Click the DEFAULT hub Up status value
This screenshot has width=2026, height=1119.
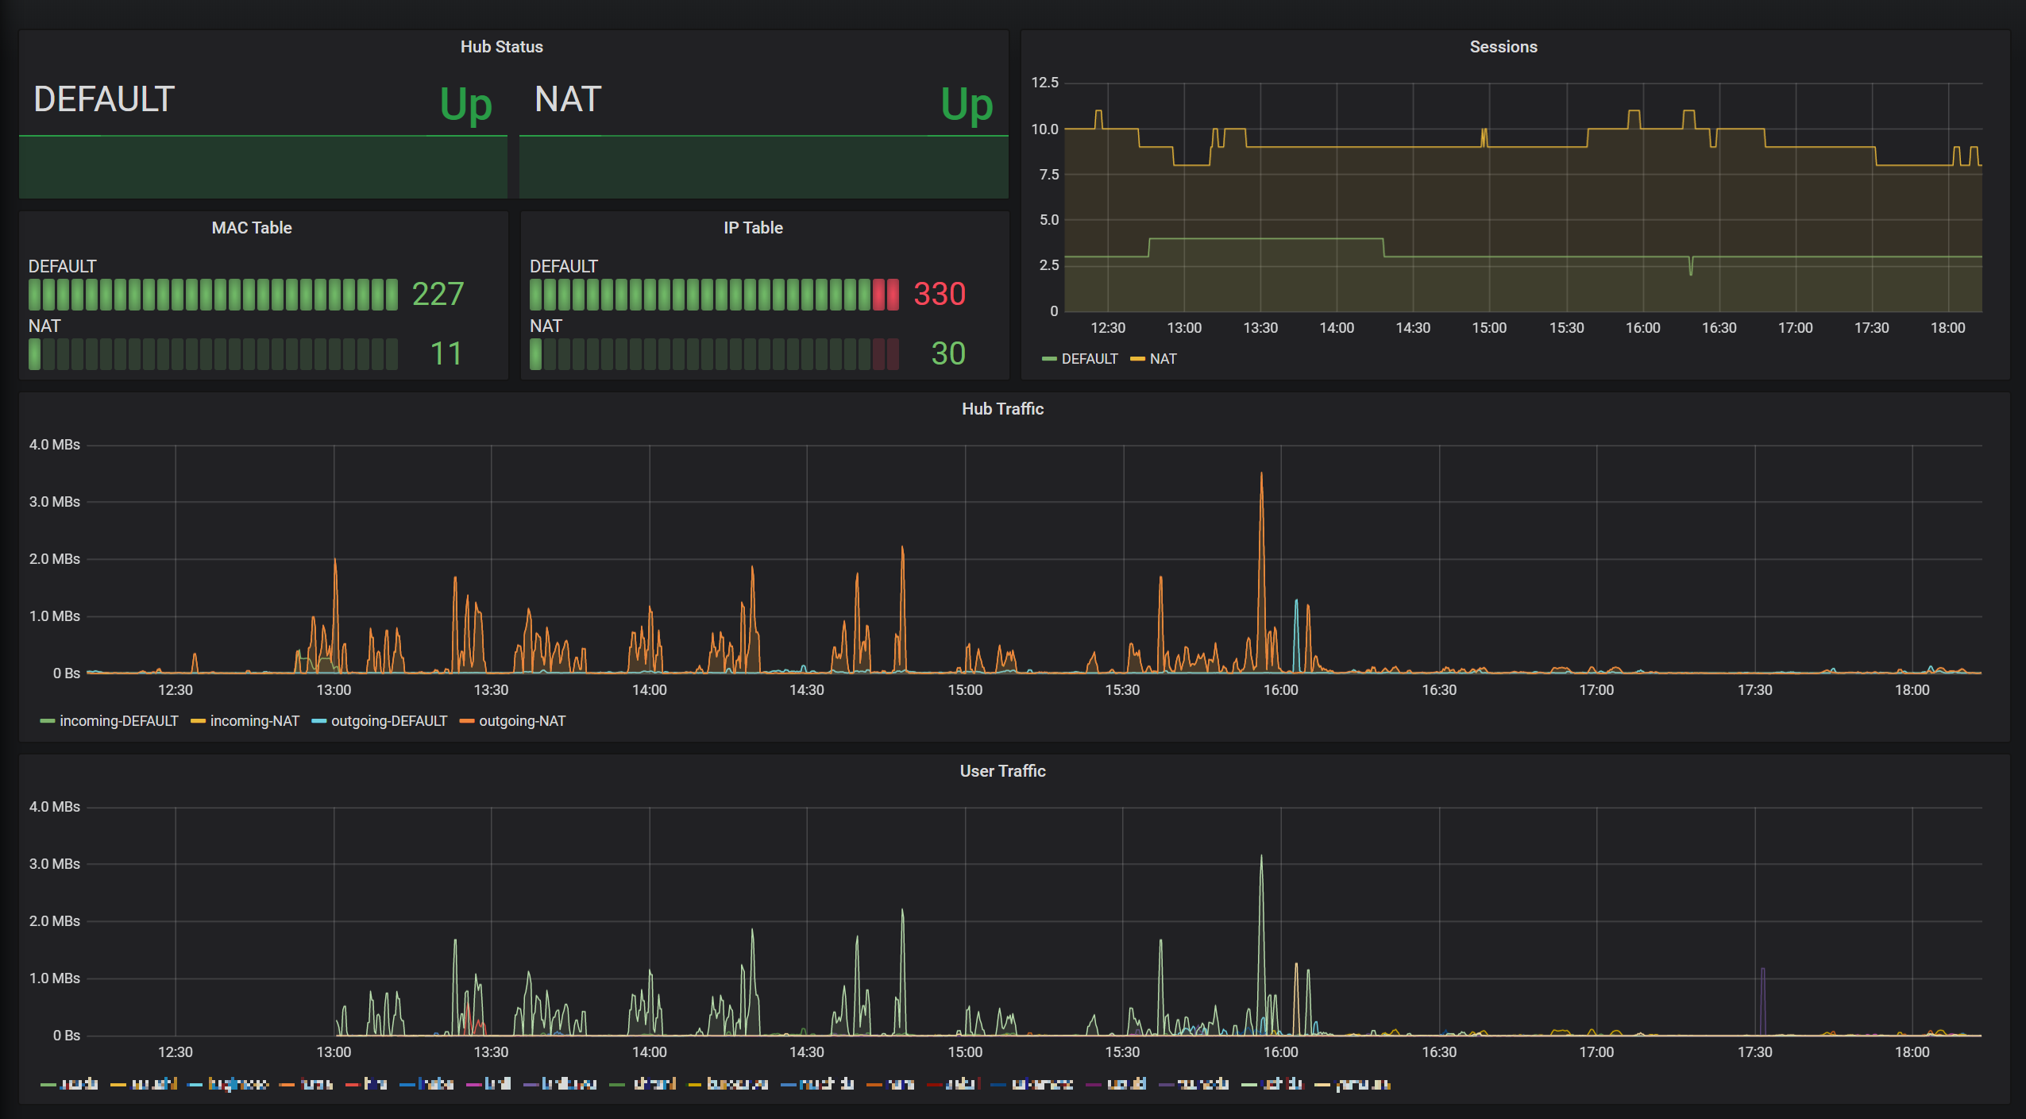pyautogui.click(x=466, y=104)
